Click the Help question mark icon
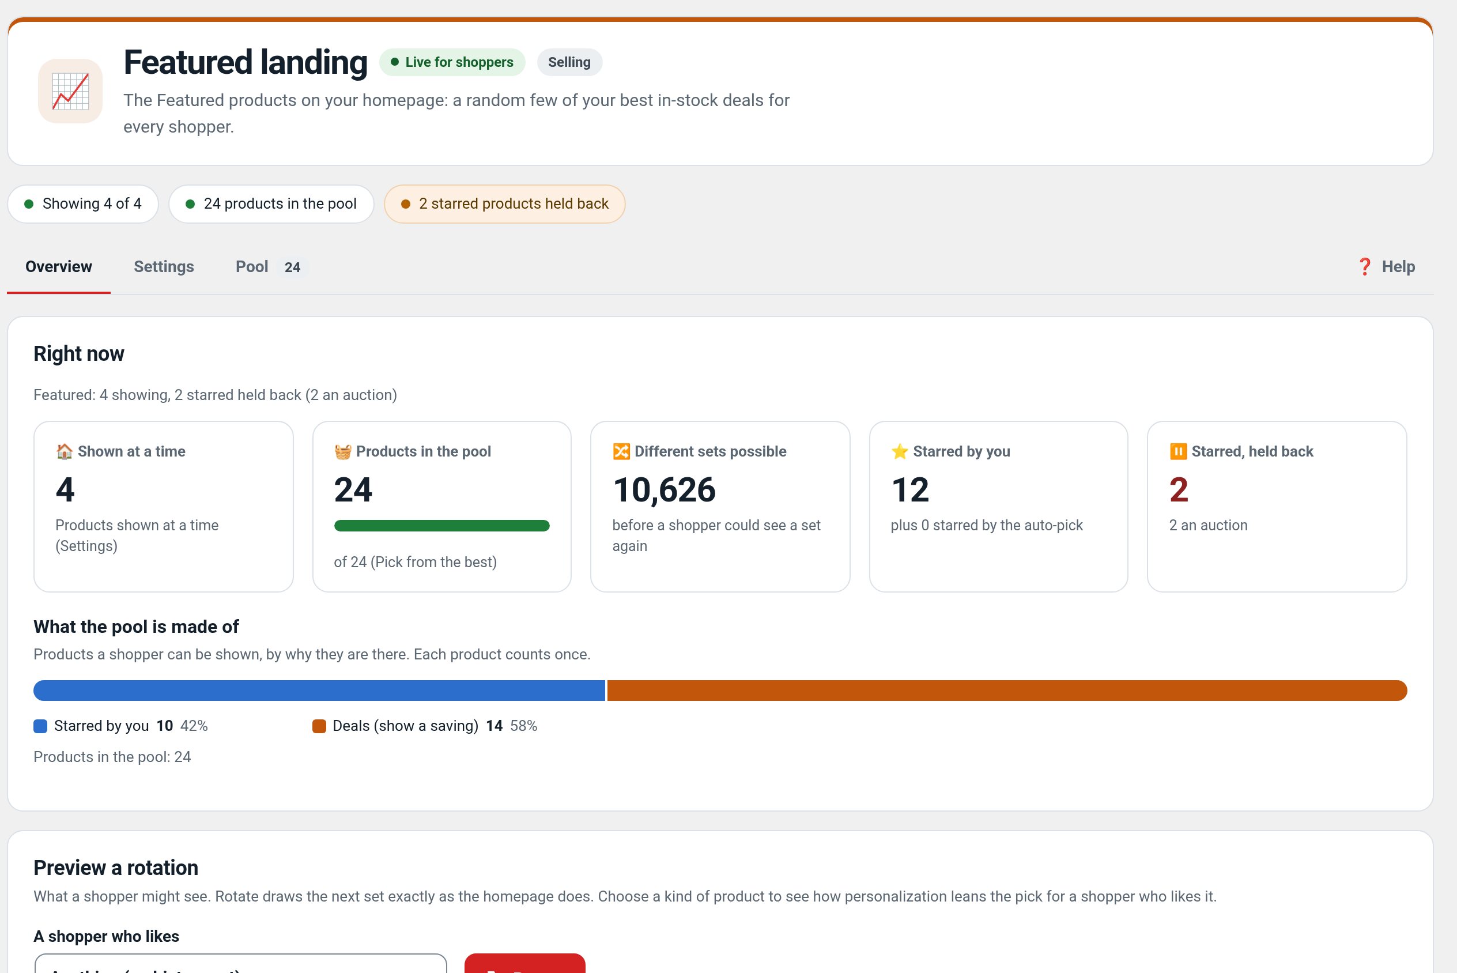Image resolution: width=1457 pixels, height=973 pixels. point(1364,267)
